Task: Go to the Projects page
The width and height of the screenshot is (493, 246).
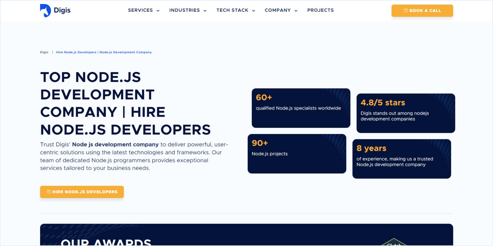Action: click(x=320, y=10)
